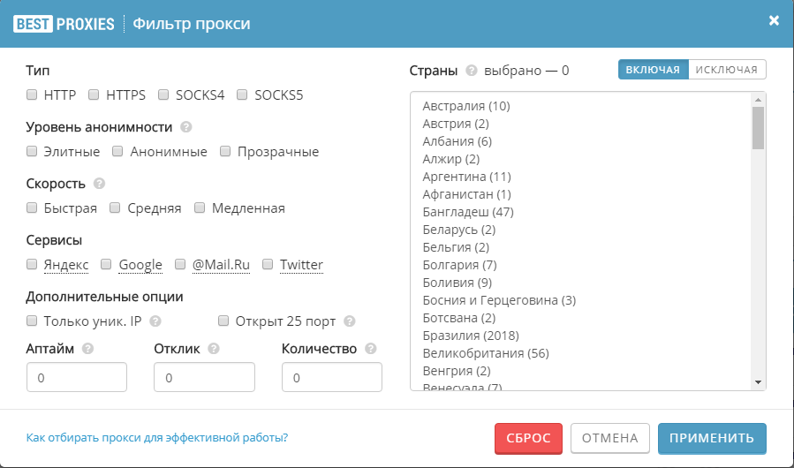This screenshot has height=468, width=794.
Task: Enable the HTTPS type checkbox
Action: [94, 94]
